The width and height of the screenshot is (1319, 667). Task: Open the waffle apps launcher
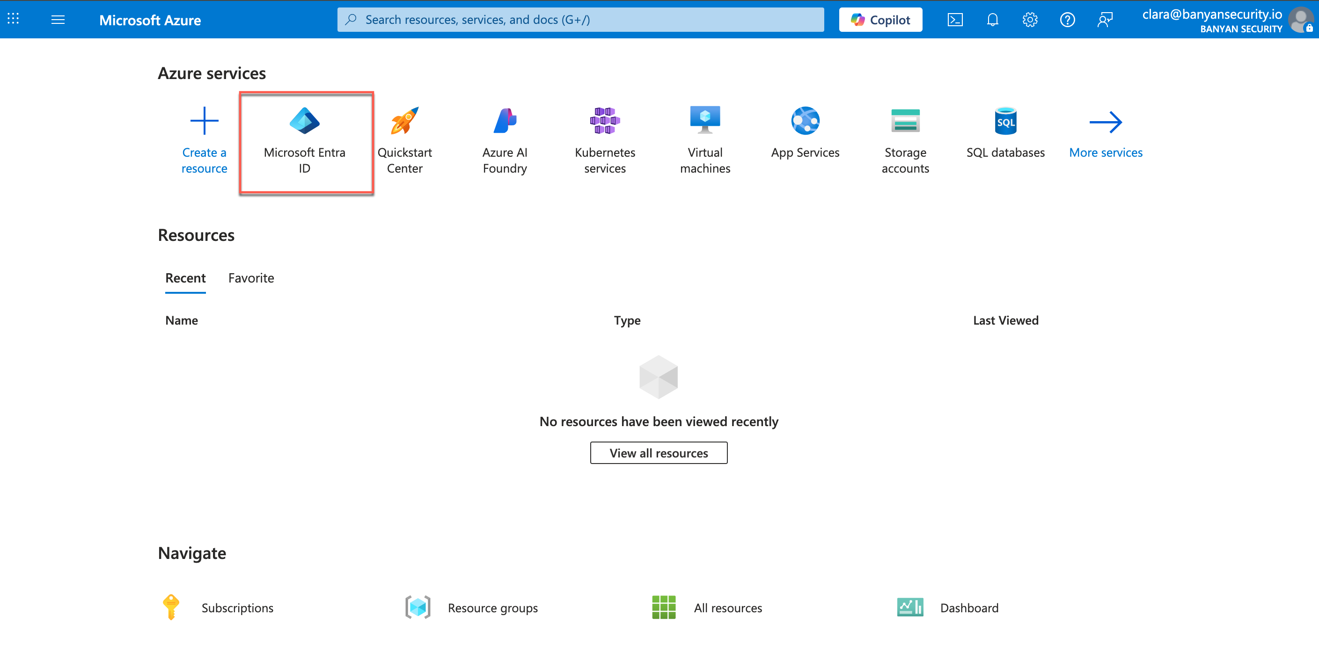pos(13,20)
